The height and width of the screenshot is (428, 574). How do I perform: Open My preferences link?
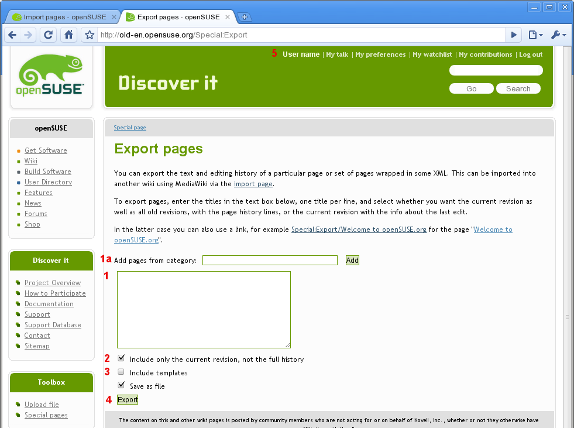tap(380, 54)
